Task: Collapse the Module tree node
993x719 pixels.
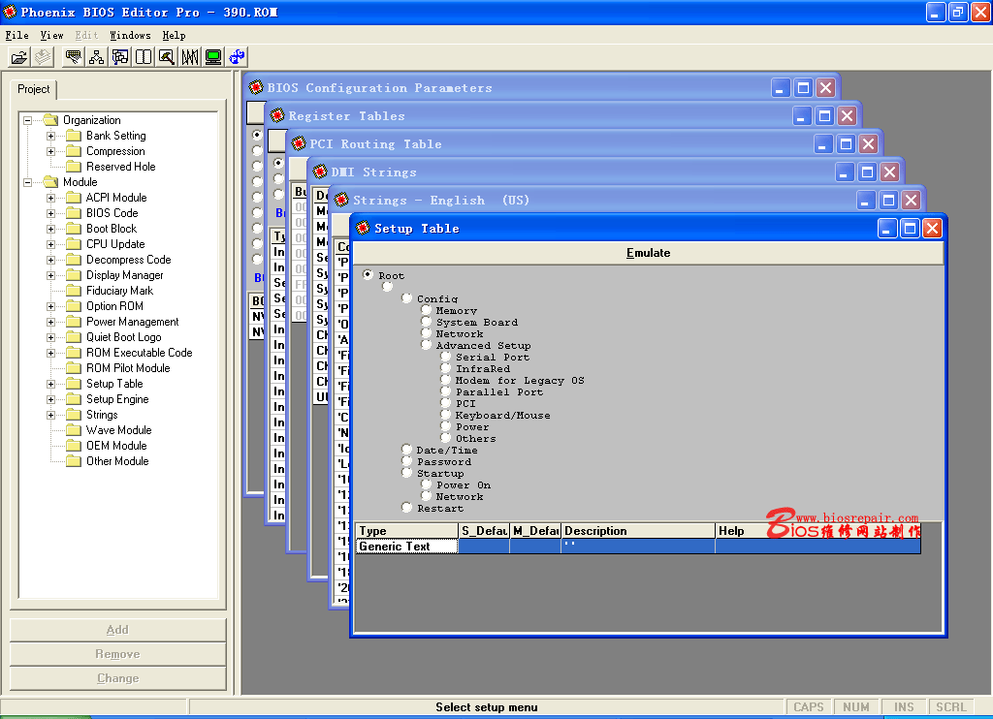Action: tap(27, 182)
